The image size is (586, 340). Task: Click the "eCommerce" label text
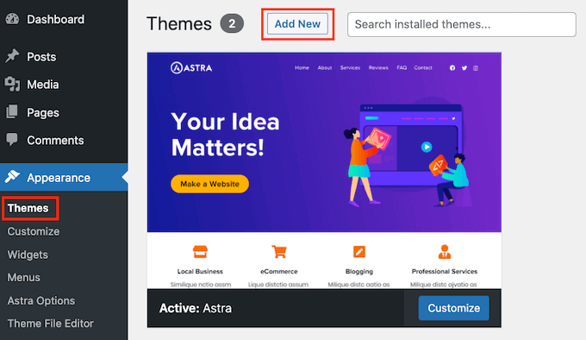[x=279, y=272]
